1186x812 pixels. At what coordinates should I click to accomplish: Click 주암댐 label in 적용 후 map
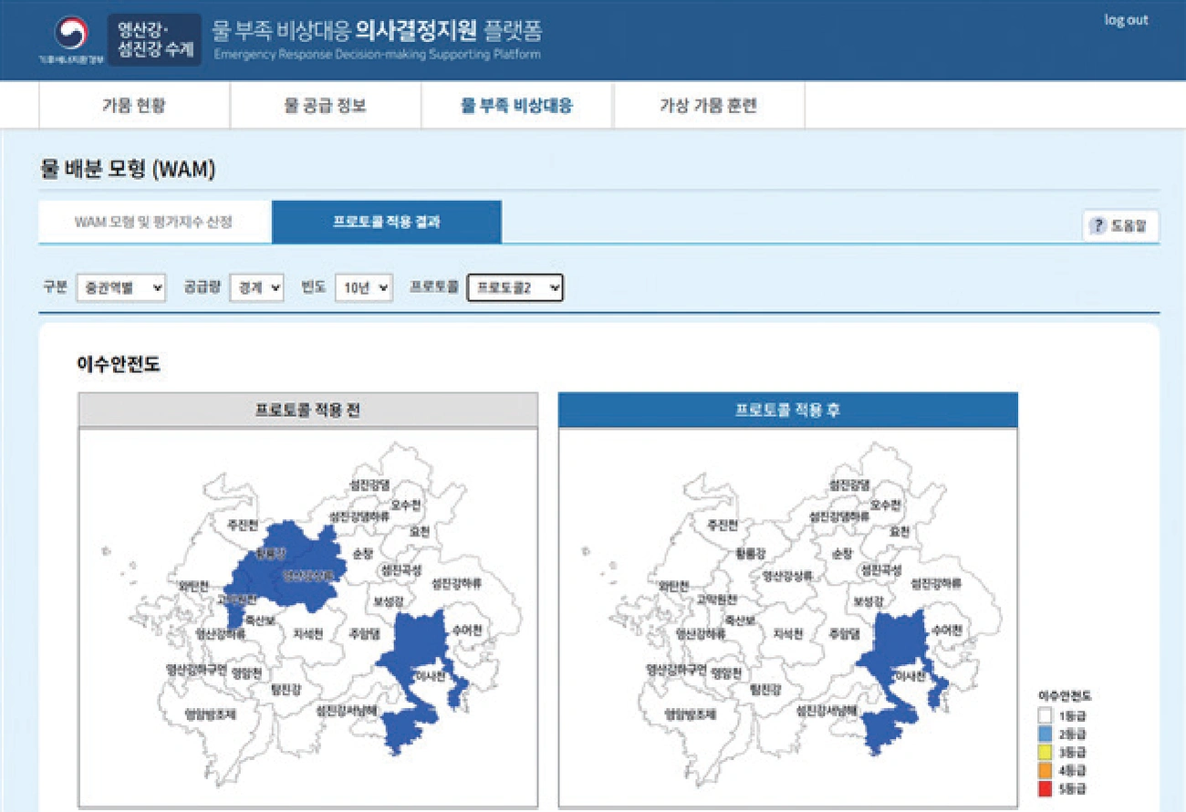844,633
